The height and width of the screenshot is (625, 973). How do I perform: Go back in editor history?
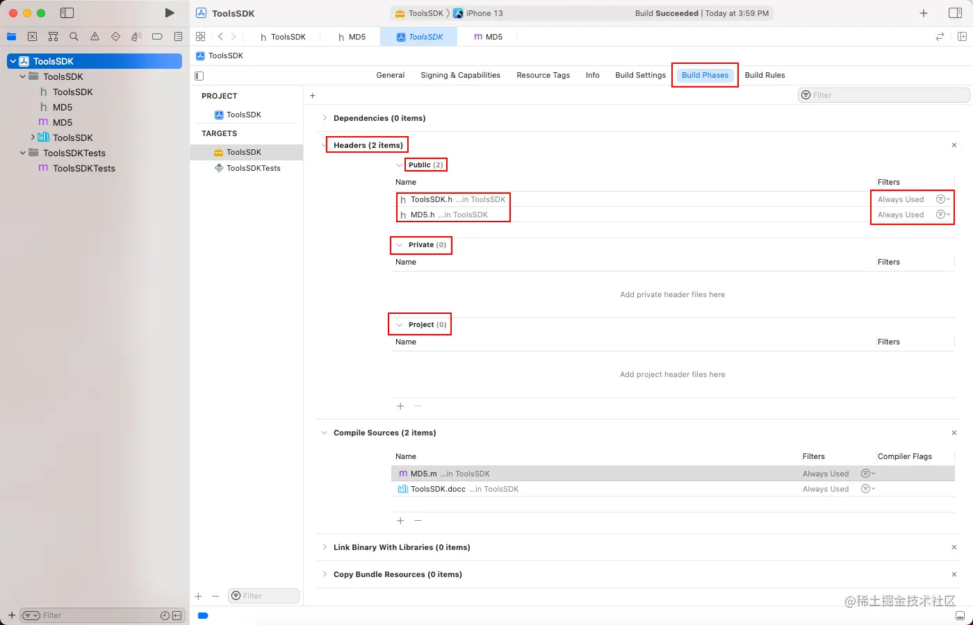tap(220, 37)
